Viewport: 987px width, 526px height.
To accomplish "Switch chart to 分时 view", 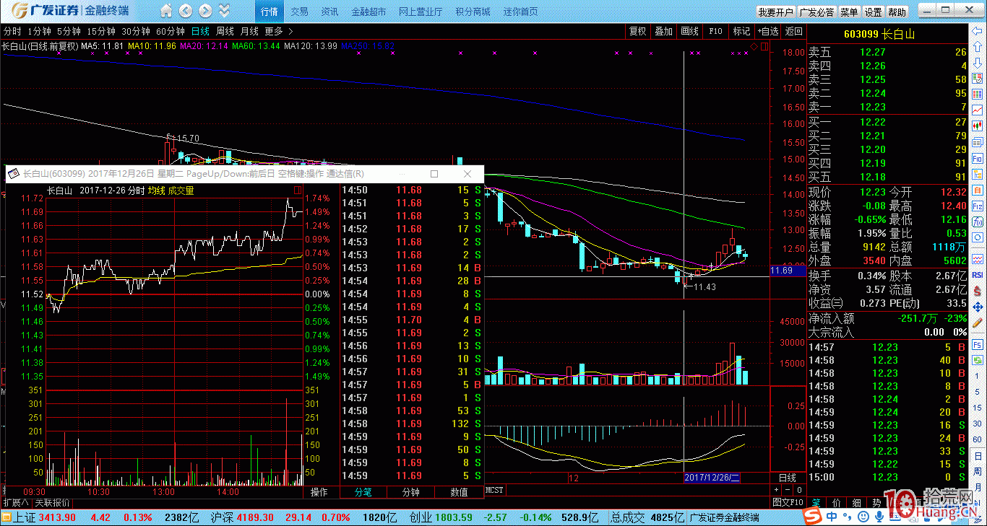I will pos(12,32).
